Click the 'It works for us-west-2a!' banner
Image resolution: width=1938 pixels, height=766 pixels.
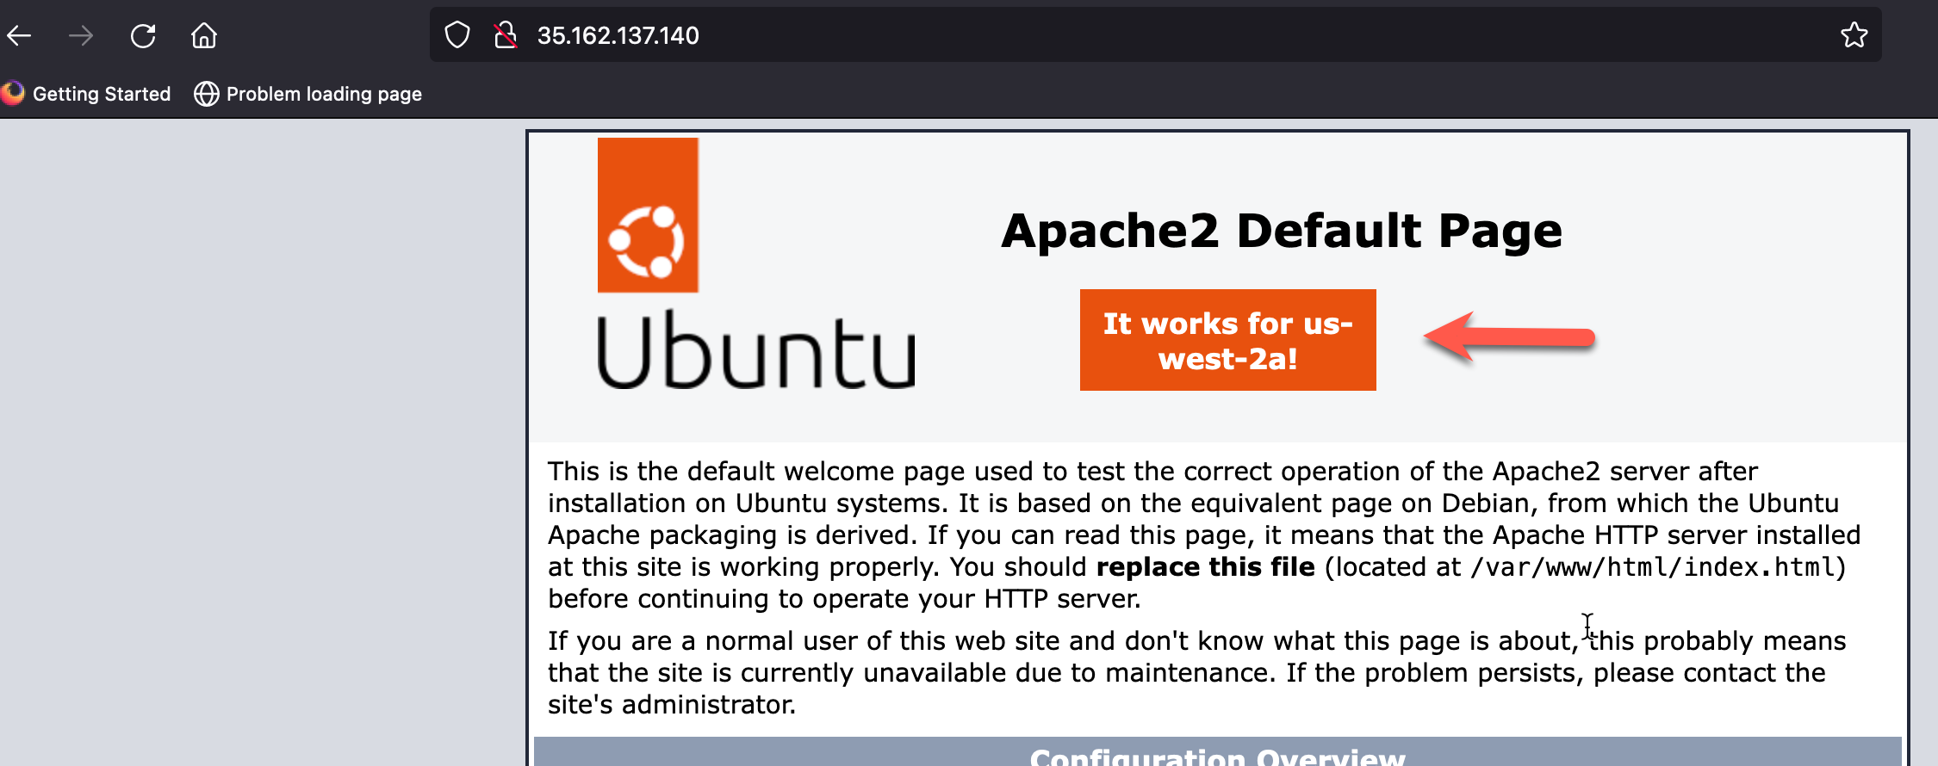point(1228,340)
